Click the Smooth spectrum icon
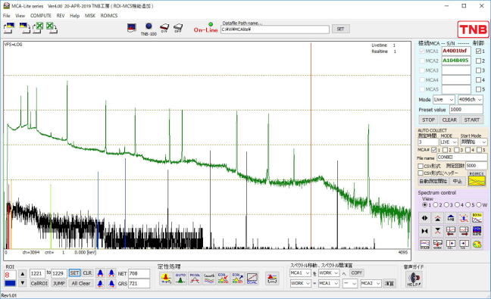The width and height of the screenshot is (491, 299). pyautogui.click(x=209, y=278)
